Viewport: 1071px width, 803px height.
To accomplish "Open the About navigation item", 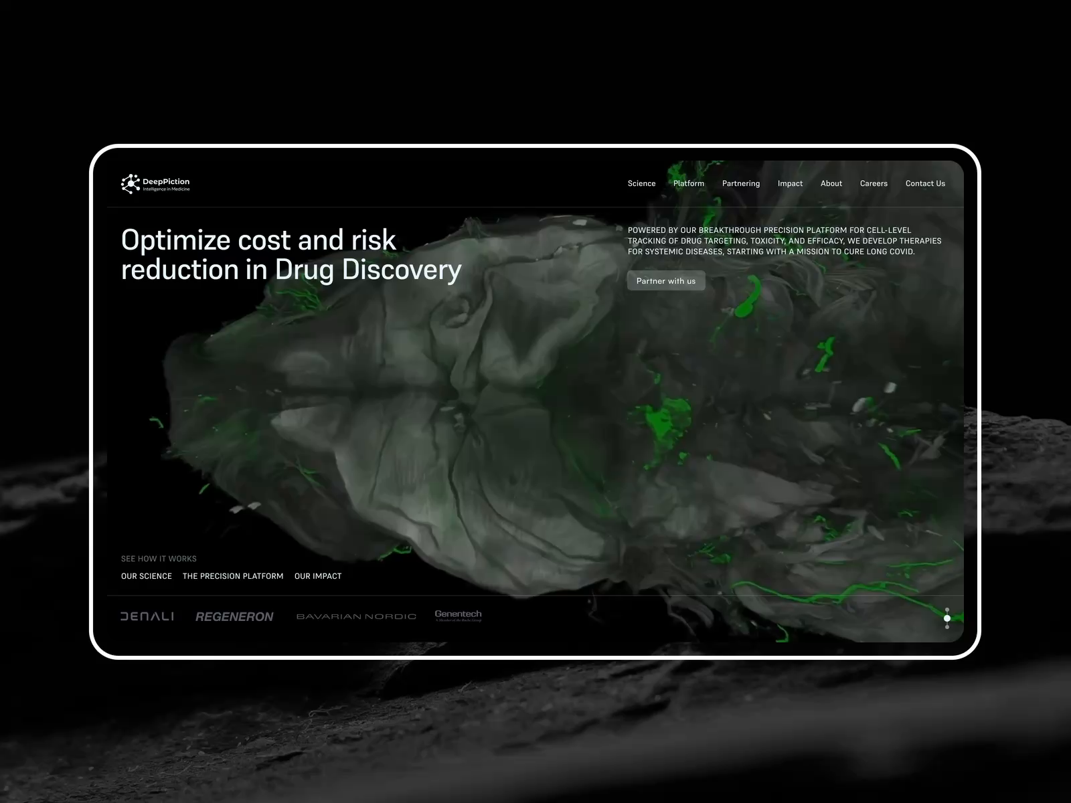I will 831,183.
